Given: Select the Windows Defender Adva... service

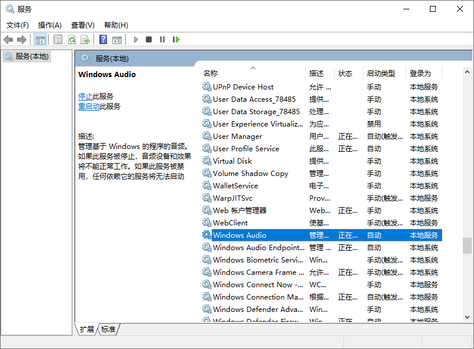Looking at the screenshot, I should [322, 310].
